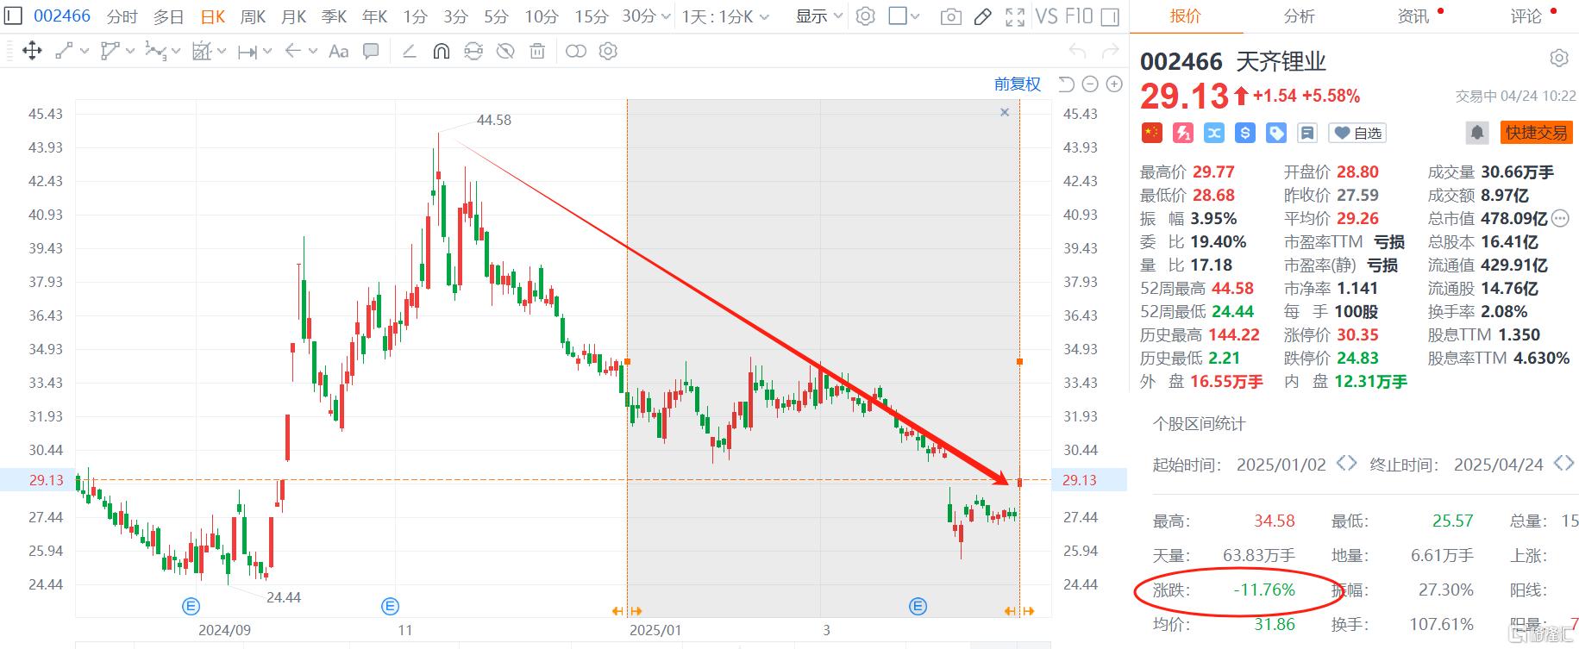Screen dimensions: 1579x649
Task: Open the 资讯 news tab
Action: click(1413, 16)
